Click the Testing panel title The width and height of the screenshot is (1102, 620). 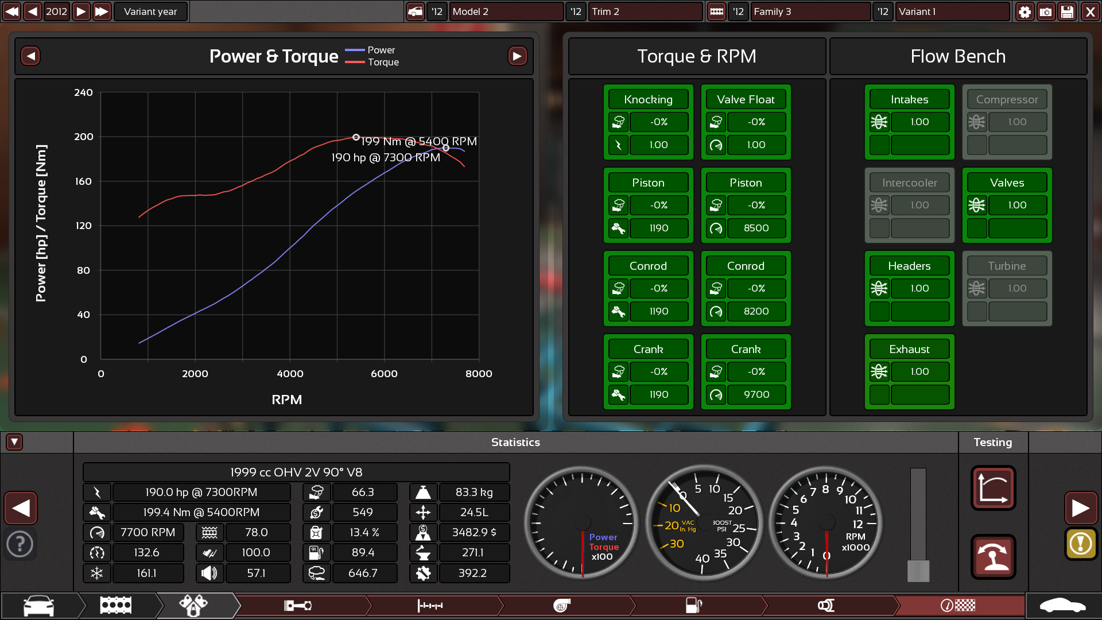pyautogui.click(x=993, y=442)
